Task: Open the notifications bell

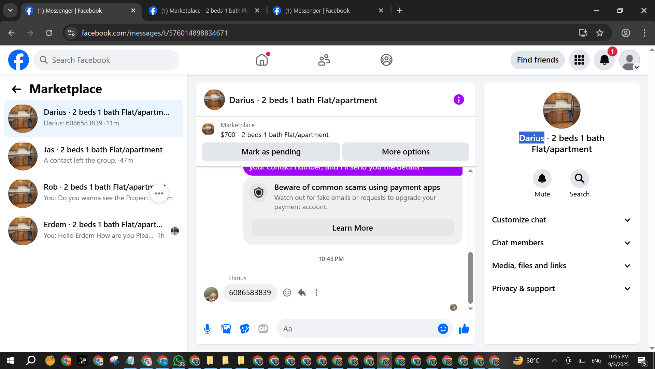Action: 604,60
